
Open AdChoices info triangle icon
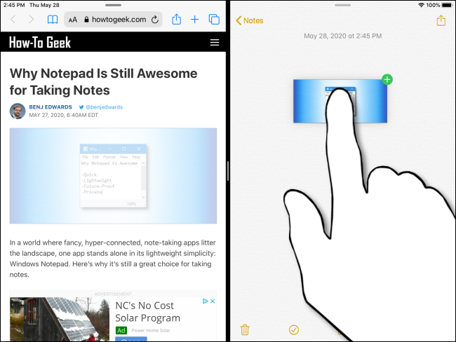coord(206,301)
